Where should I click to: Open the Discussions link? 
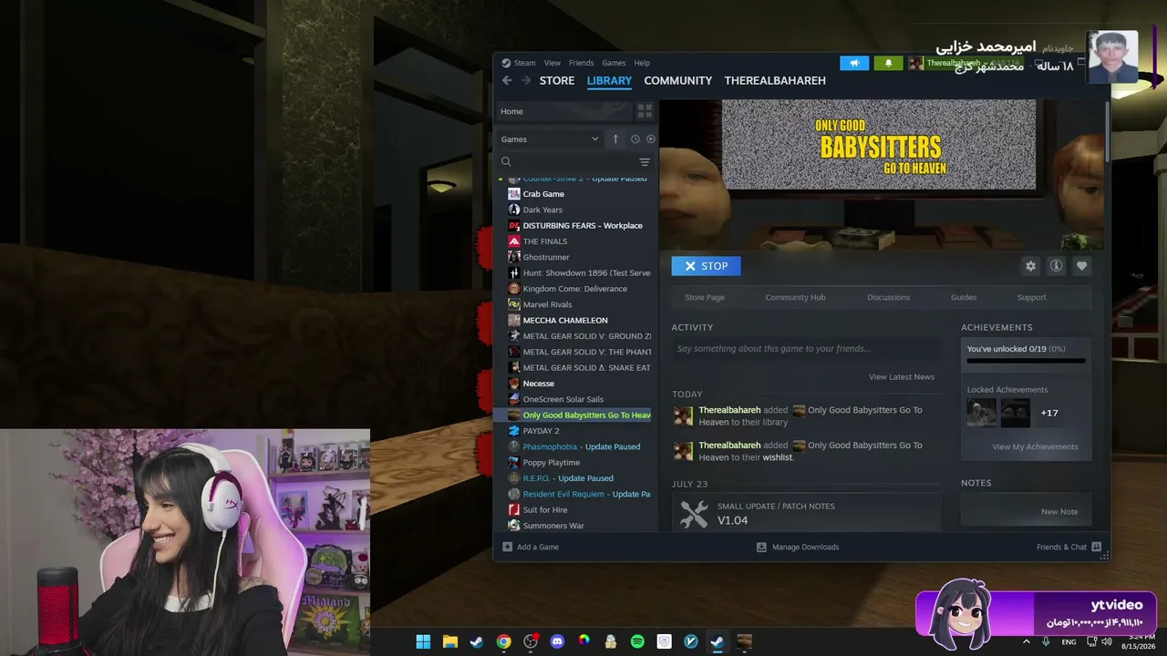888,297
